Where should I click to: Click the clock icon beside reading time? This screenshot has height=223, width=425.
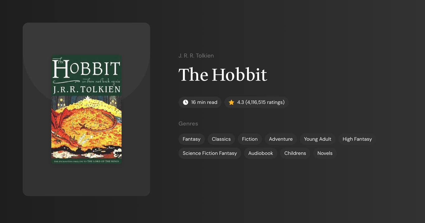pyautogui.click(x=185, y=102)
